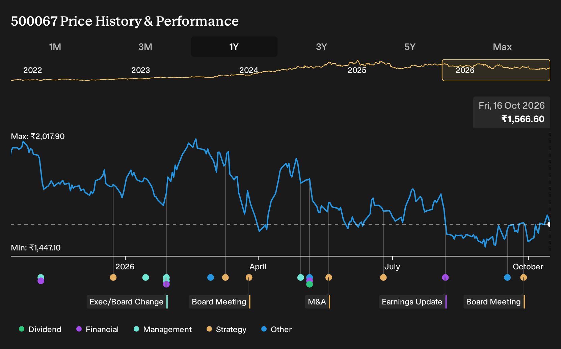The width and height of the screenshot is (561, 349).
Task: Click the highlighted 2026 range selector window
Action: pyautogui.click(x=496, y=70)
